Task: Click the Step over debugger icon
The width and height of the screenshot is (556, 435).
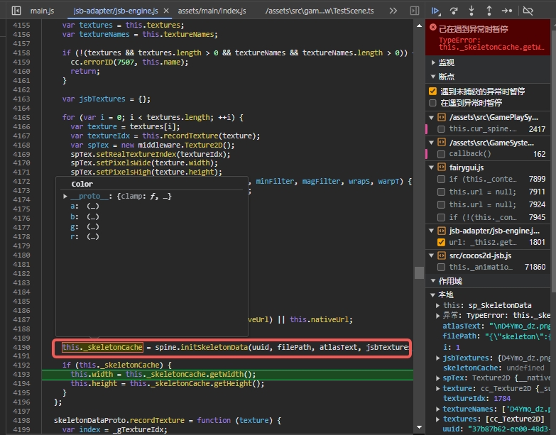Action: 454,11
